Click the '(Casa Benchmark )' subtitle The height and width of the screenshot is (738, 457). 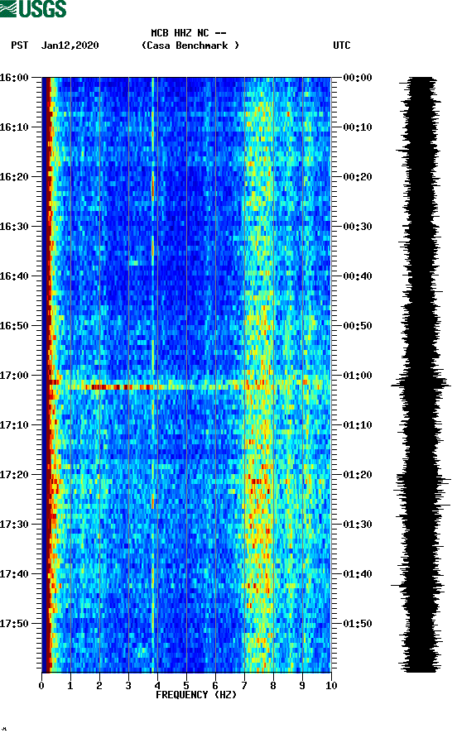pyautogui.click(x=190, y=46)
